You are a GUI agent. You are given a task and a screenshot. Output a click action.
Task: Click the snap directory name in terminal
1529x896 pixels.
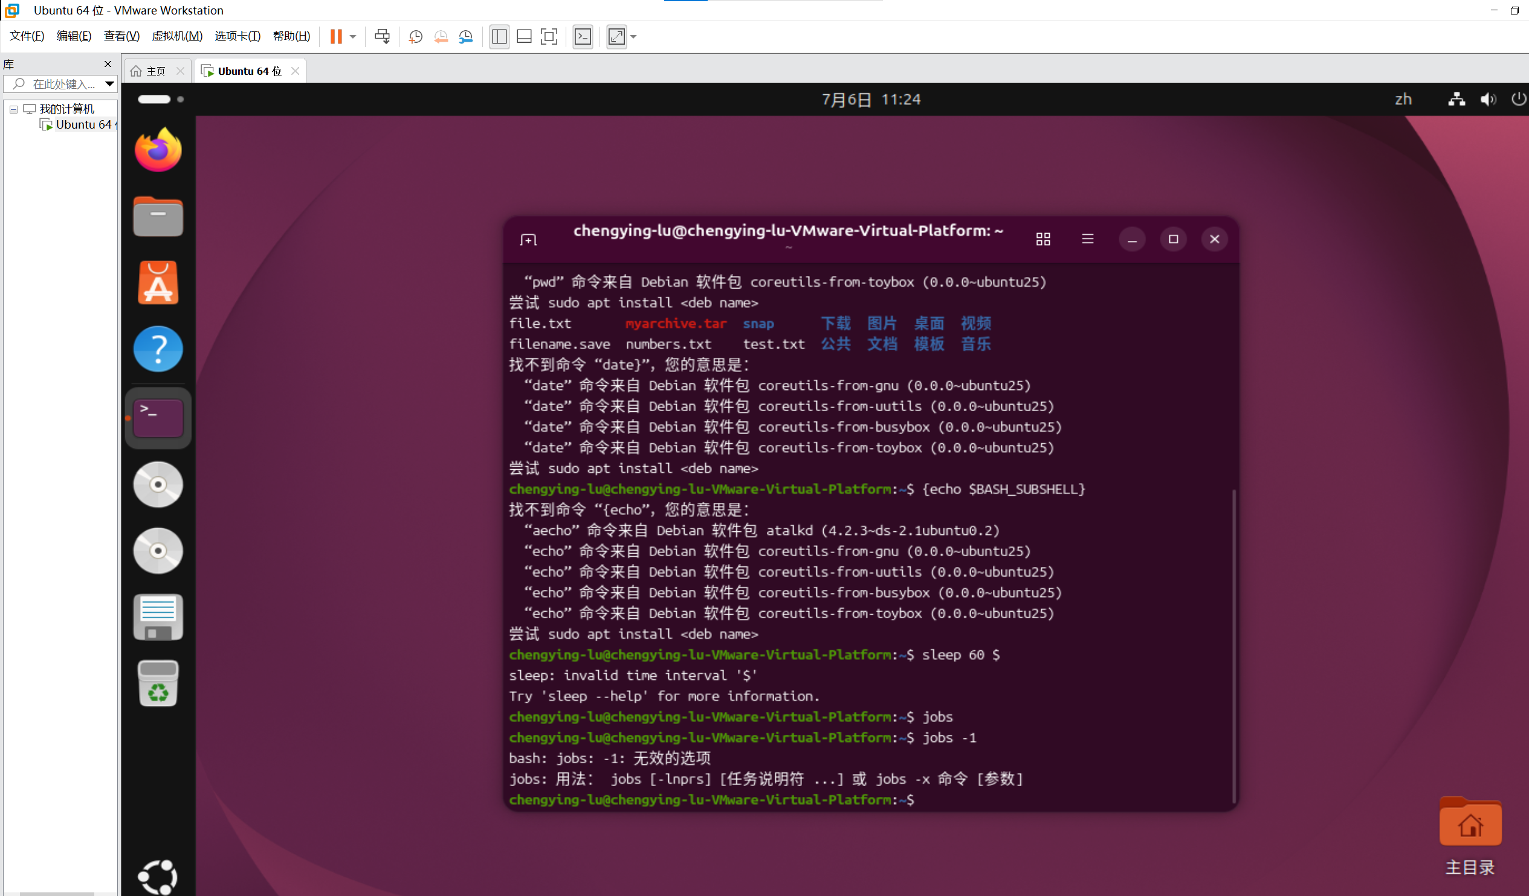(758, 324)
